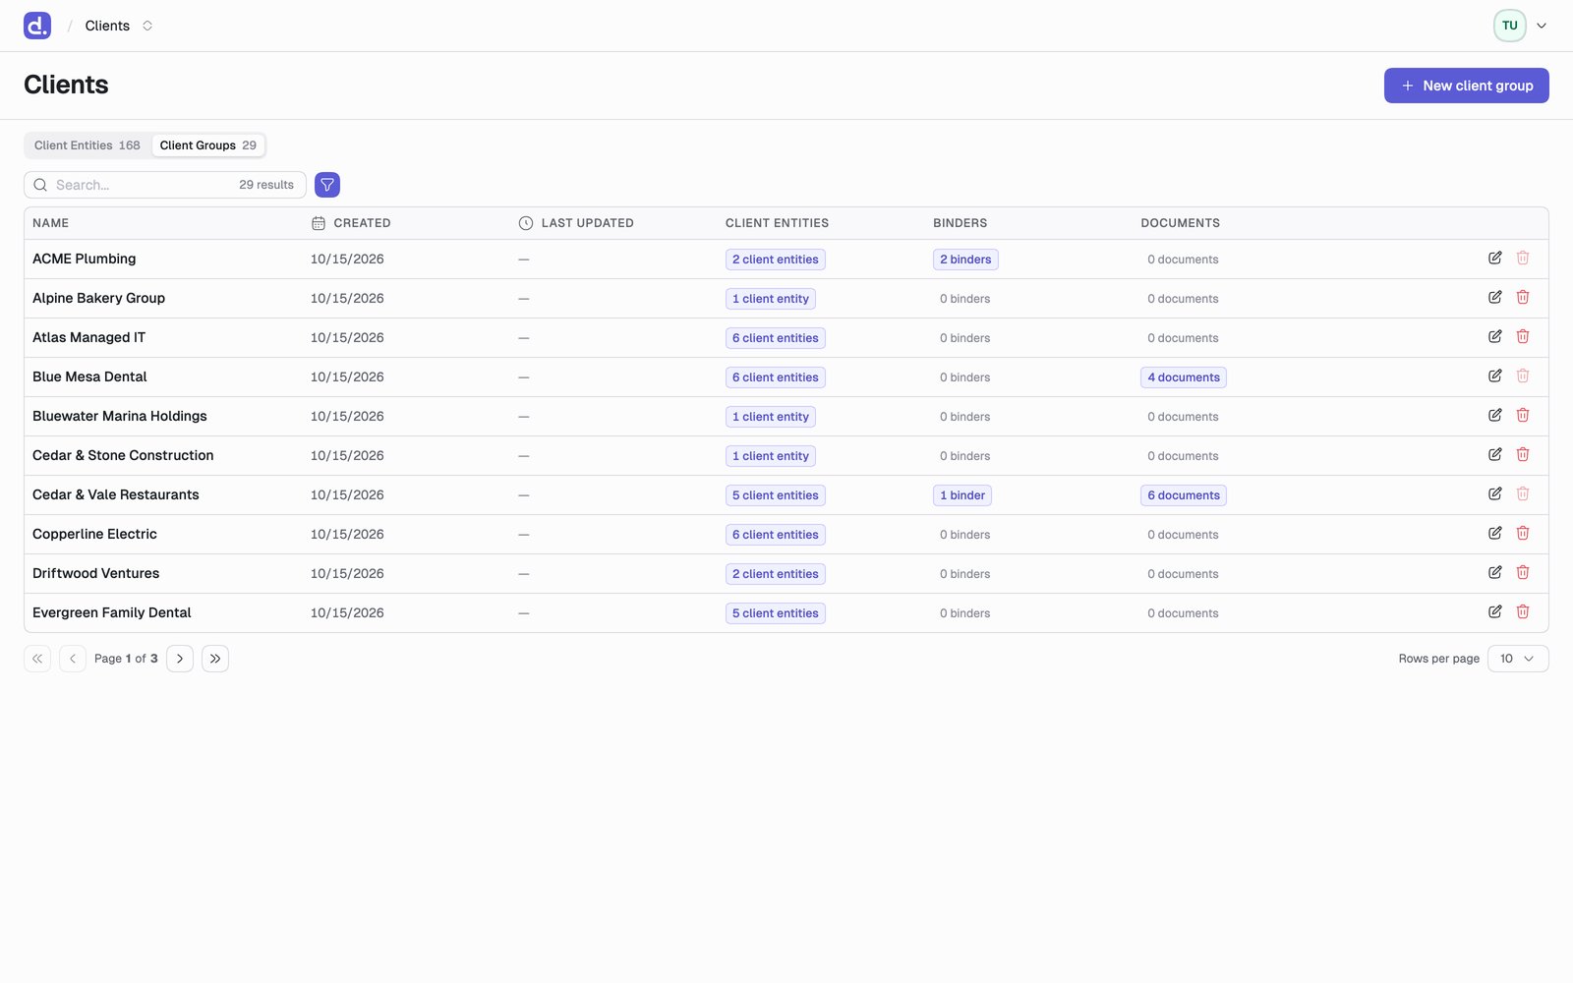Open Bluewater Marina Holdings name

pos(120,416)
